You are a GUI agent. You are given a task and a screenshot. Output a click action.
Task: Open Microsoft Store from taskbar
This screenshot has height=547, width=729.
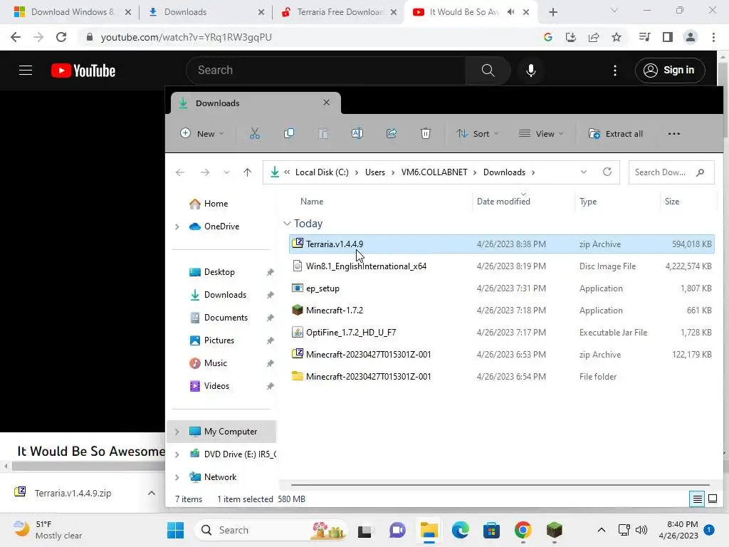pyautogui.click(x=491, y=530)
